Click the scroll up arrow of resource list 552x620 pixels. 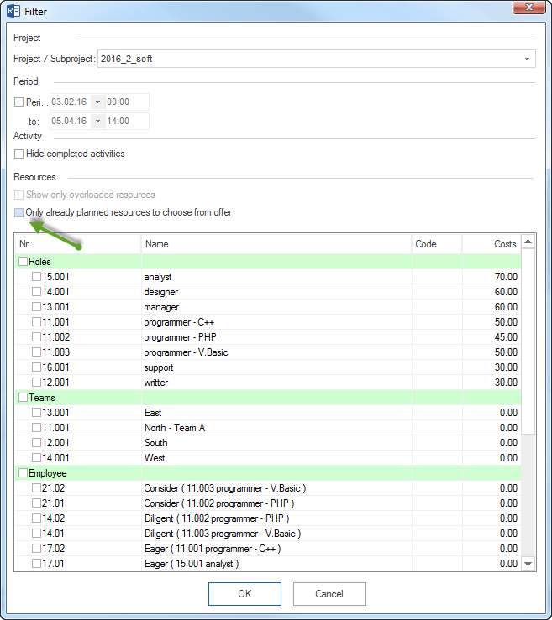point(528,241)
